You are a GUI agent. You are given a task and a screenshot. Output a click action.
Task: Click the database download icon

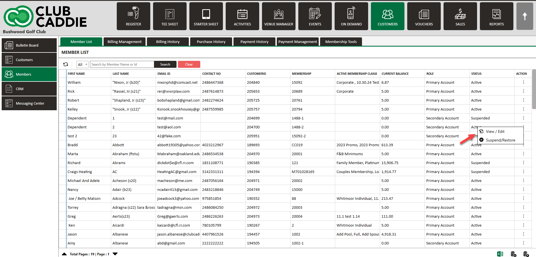pyautogui.click(x=513, y=254)
